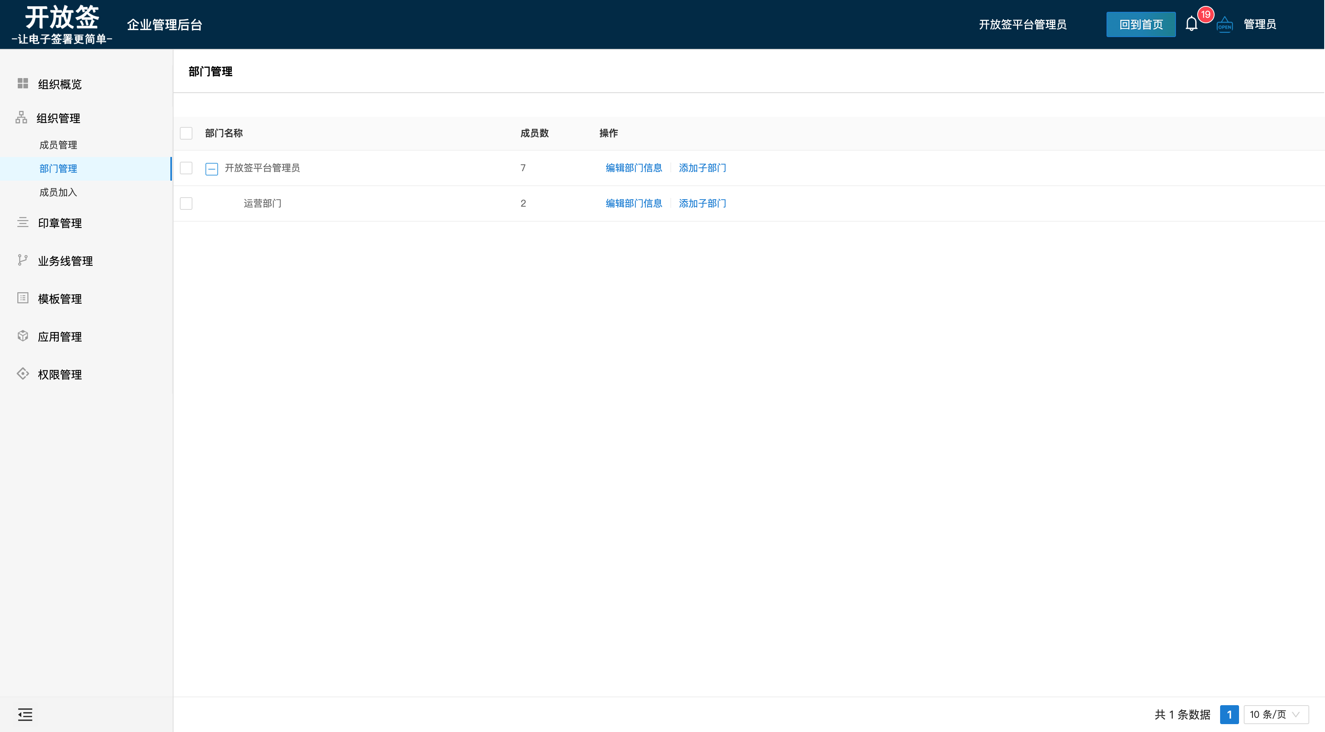
Task: Click the 业务线管理 branch icon
Action: coord(22,260)
